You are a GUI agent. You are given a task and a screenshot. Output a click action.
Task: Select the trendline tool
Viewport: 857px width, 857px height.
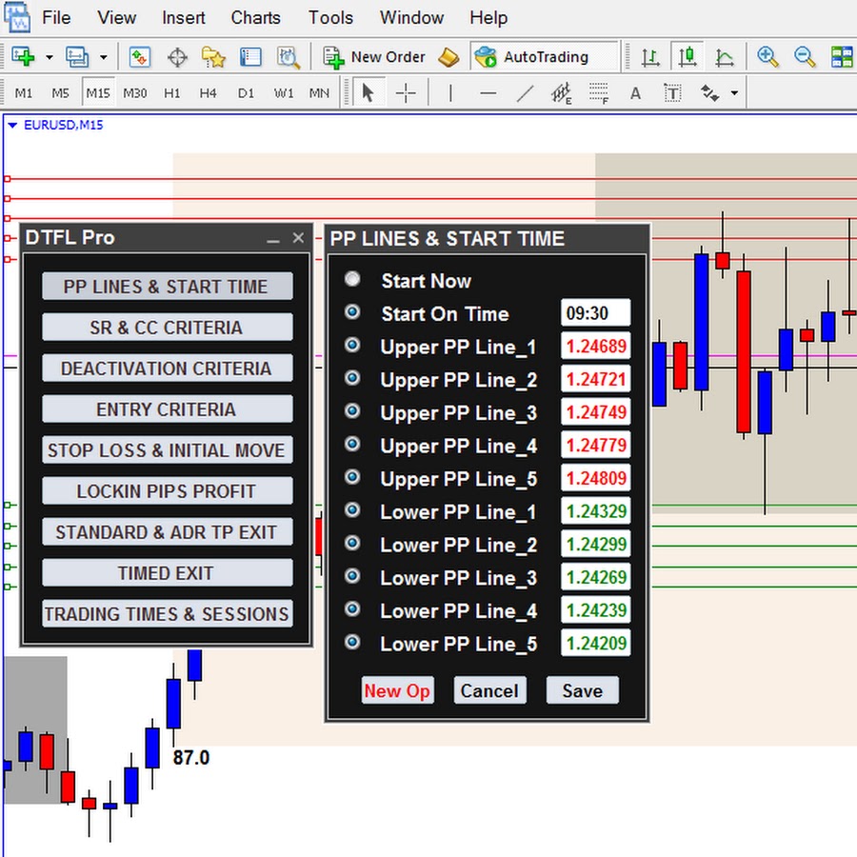526,93
